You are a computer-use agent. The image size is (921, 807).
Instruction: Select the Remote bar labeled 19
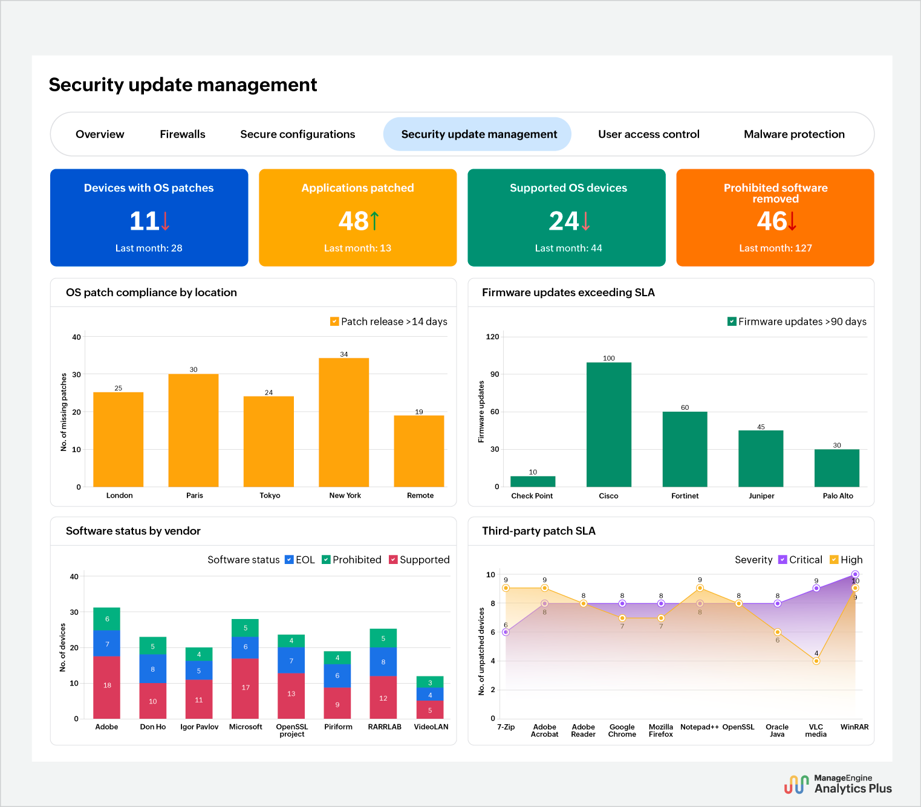419,451
